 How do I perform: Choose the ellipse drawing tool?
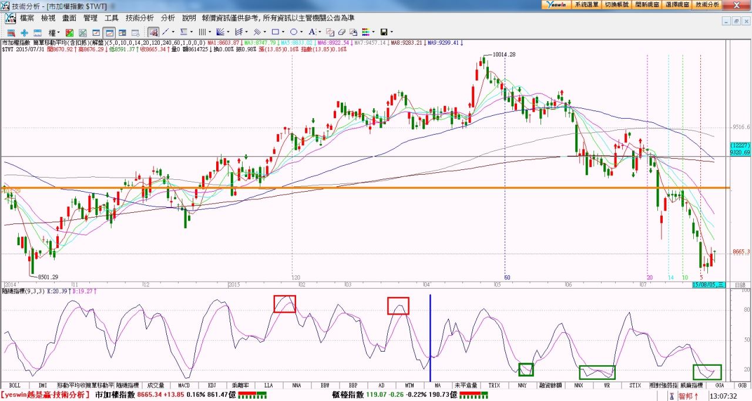293,32
